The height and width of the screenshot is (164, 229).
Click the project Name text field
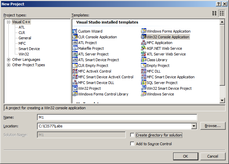[x=117, y=117]
